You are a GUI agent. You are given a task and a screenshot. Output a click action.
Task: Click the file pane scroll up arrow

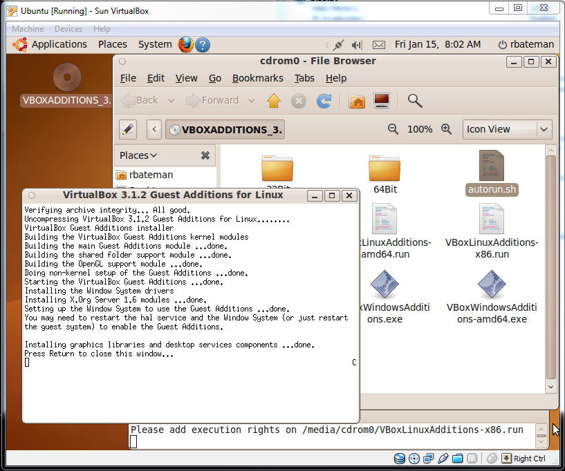point(550,150)
